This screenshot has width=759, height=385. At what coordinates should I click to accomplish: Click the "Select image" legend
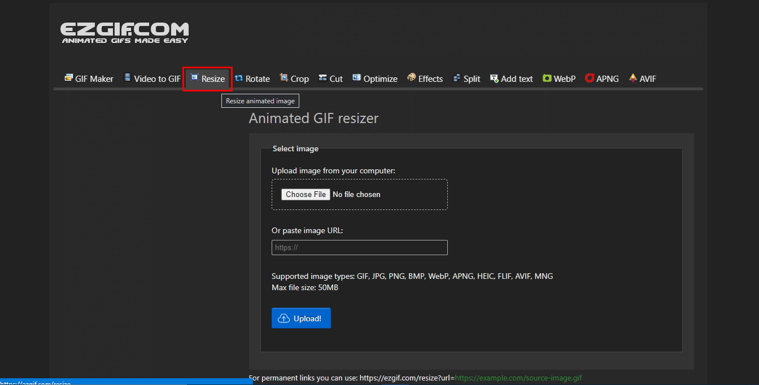(295, 148)
